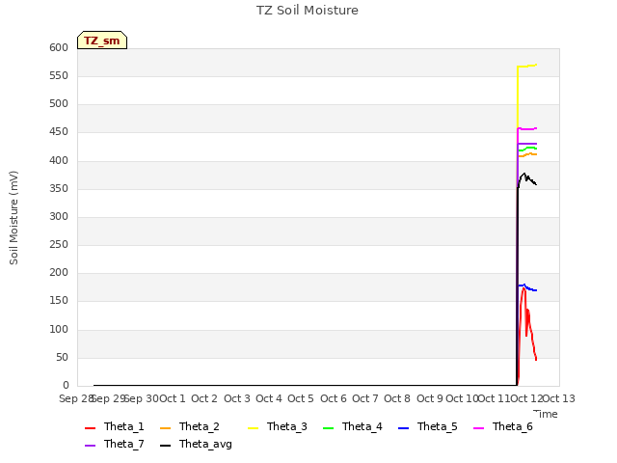617x463 pixels.
Task: Click the 0 y-axis tick label
Action: (x=66, y=386)
